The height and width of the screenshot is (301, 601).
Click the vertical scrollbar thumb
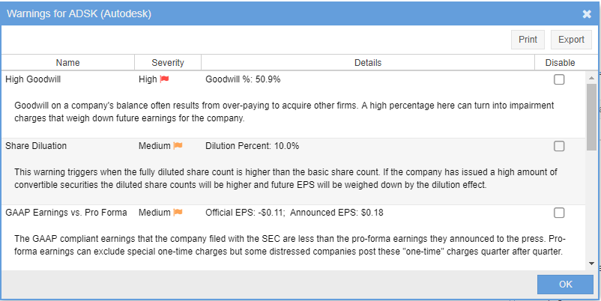tap(592, 116)
